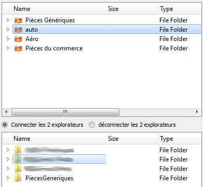Expand the PiecesGeneriques folder arrow
This screenshot has height=187, width=203.
[x=8, y=178]
